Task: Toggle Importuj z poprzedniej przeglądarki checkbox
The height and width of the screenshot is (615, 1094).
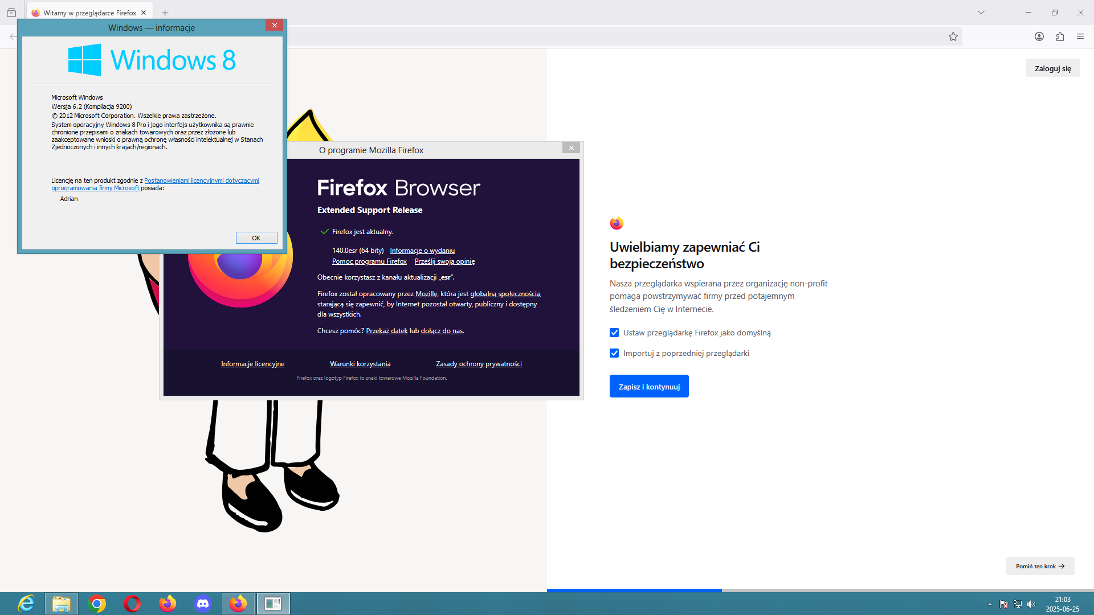Action: [x=614, y=353]
